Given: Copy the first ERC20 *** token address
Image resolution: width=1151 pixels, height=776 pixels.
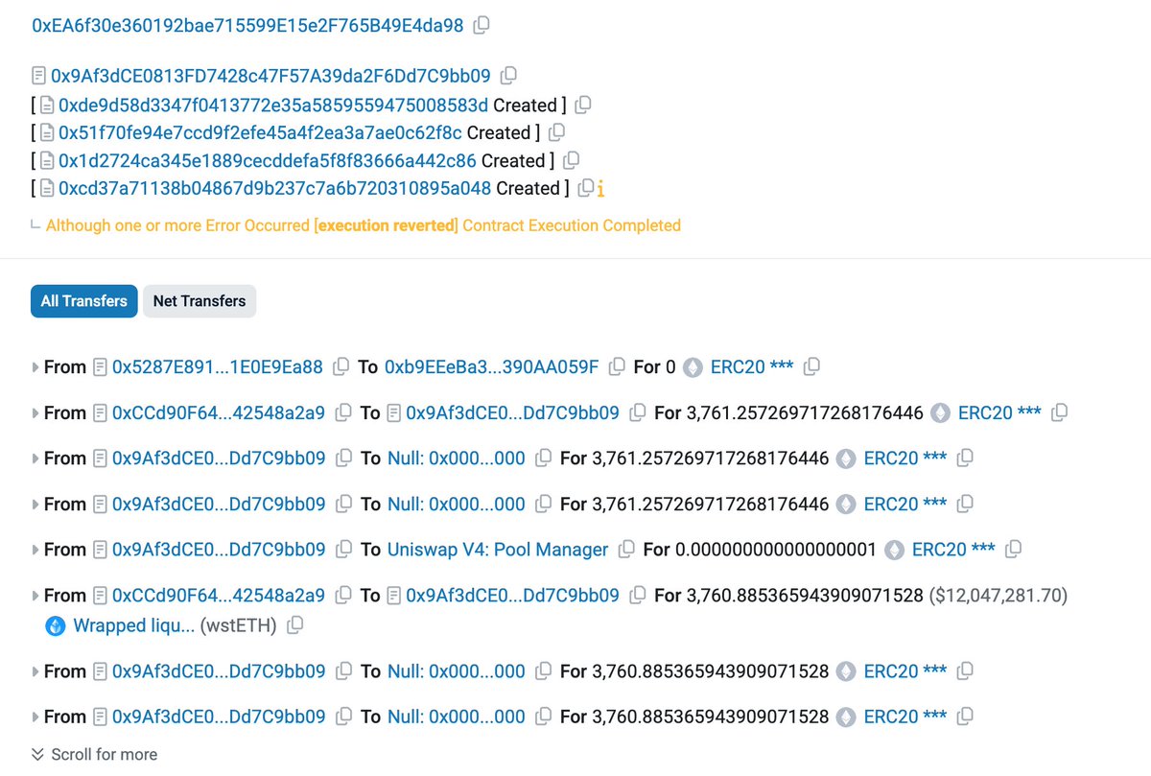Looking at the screenshot, I should coord(811,366).
